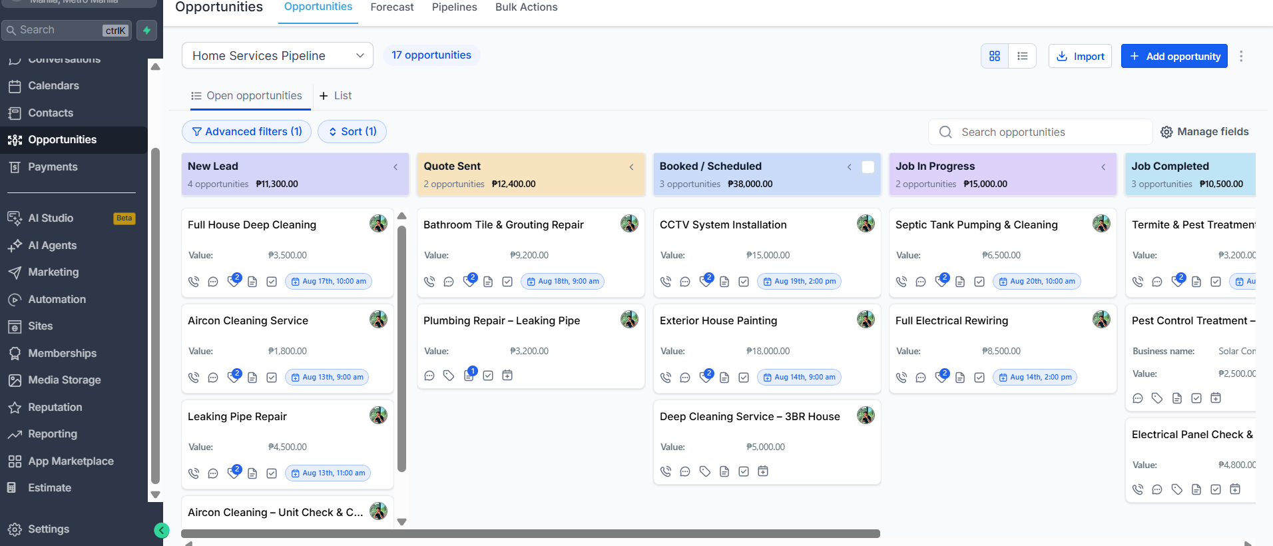This screenshot has width=1273, height=546.
Task: Click the task check icon on Leaking Pipe Repair card
Action: coord(272,473)
